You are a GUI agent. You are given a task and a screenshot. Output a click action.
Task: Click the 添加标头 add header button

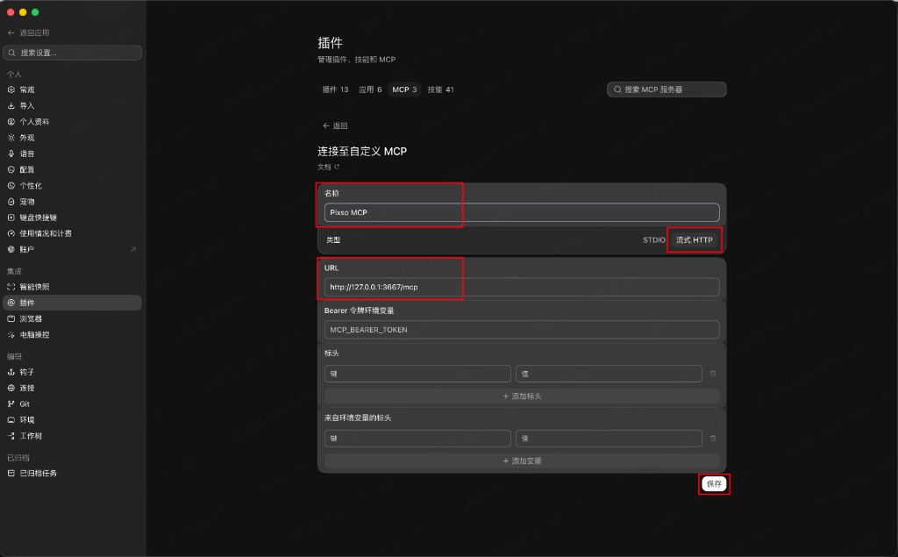522,396
